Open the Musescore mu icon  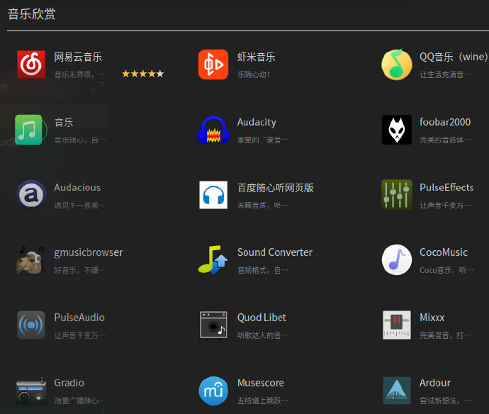click(213, 391)
